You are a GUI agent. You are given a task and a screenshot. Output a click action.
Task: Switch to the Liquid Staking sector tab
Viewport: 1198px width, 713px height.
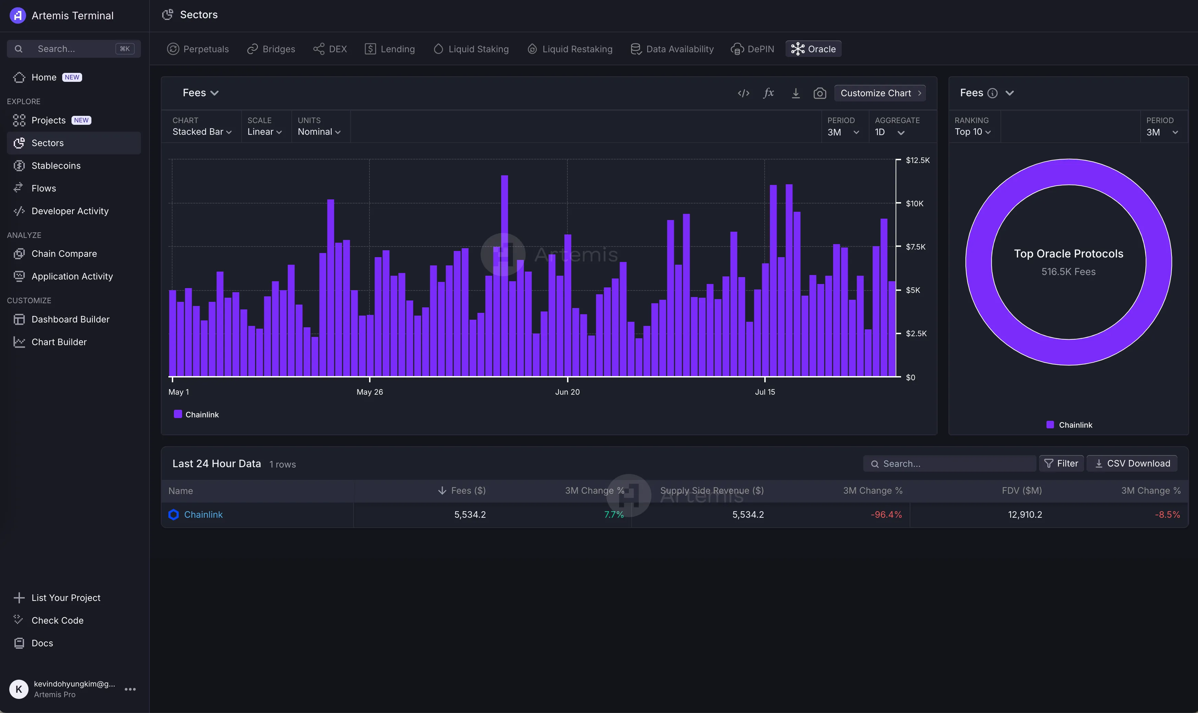(x=471, y=49)
